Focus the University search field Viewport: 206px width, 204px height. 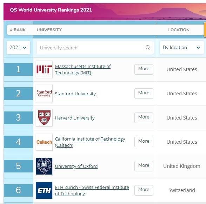pos(95,48)
